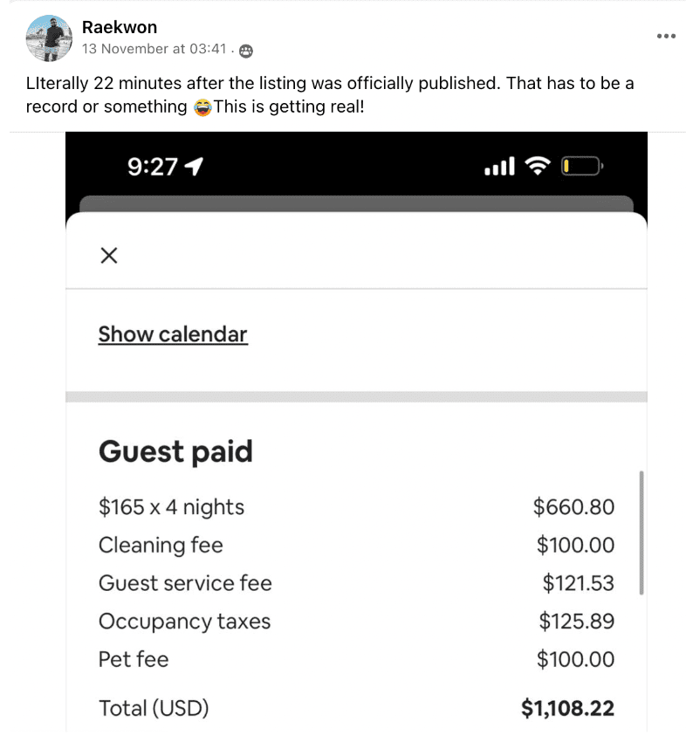686x749 pixels.
Task: Click the Guest service fee amount $121.53
Action: (x=578, y=583)
